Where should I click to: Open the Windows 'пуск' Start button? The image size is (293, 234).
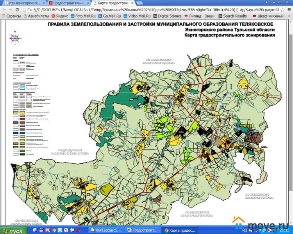[14, 230]
